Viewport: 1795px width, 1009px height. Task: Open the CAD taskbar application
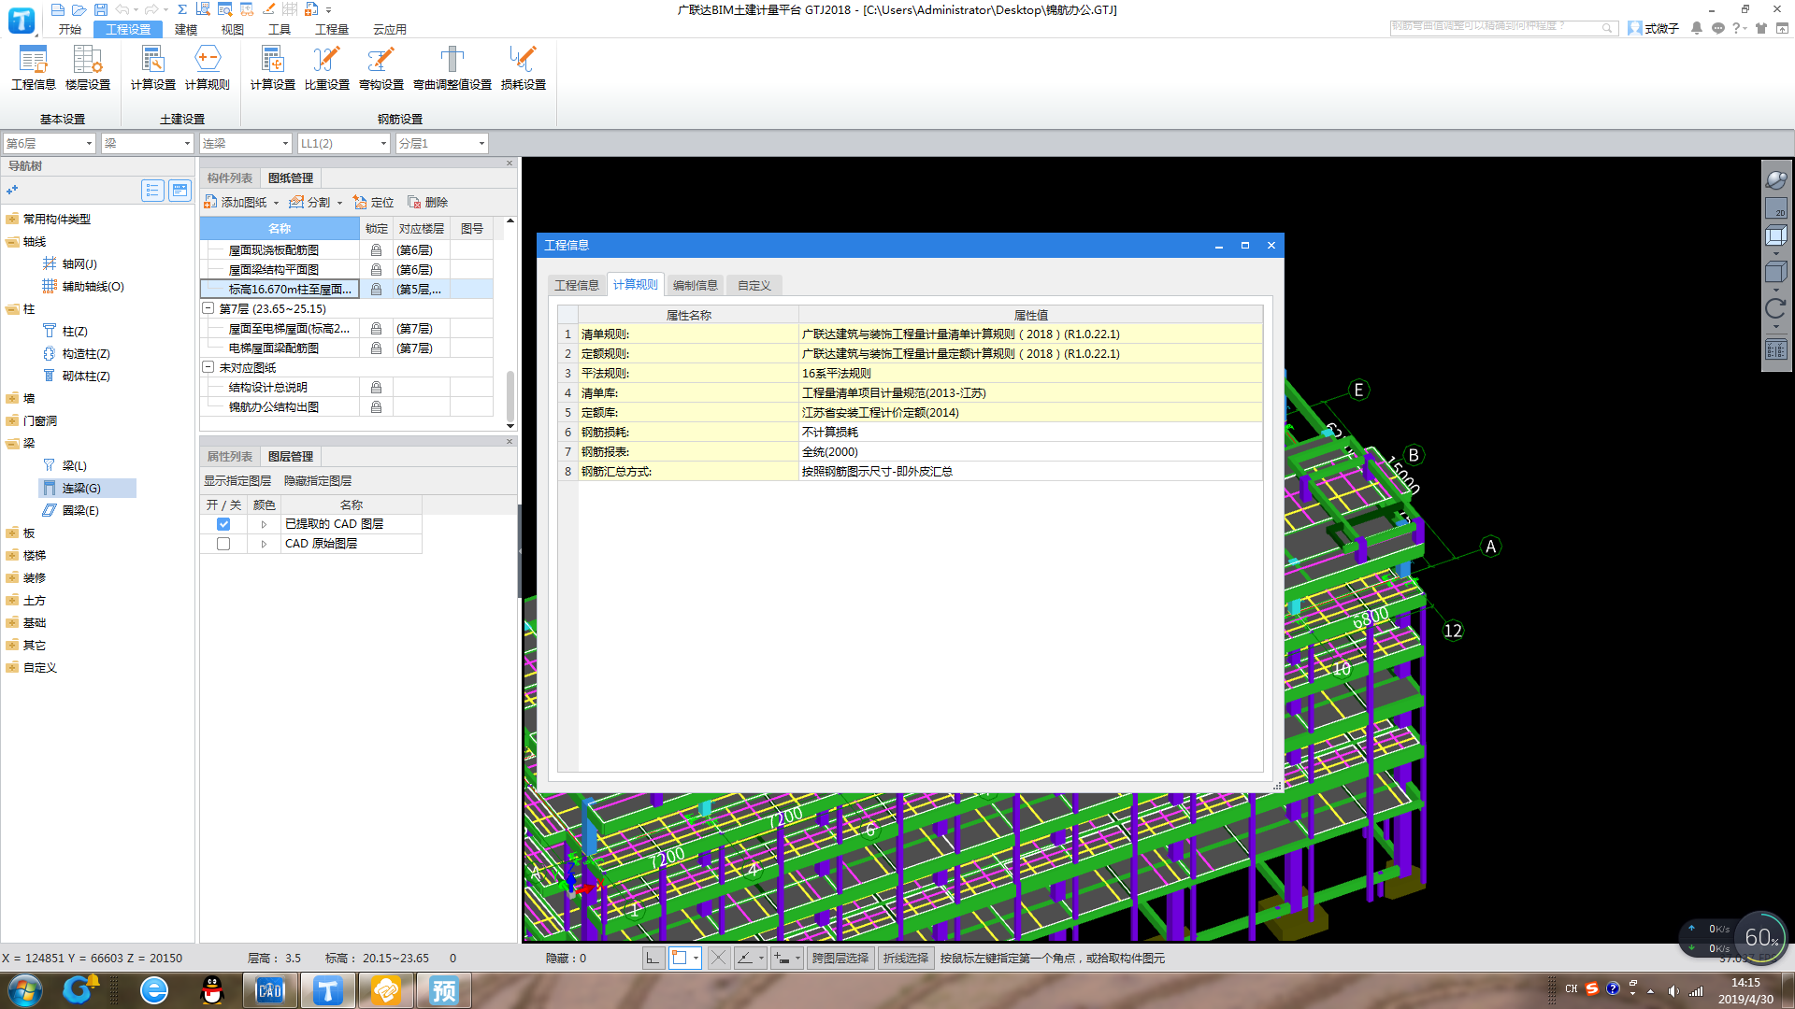[x=269, y=990]
